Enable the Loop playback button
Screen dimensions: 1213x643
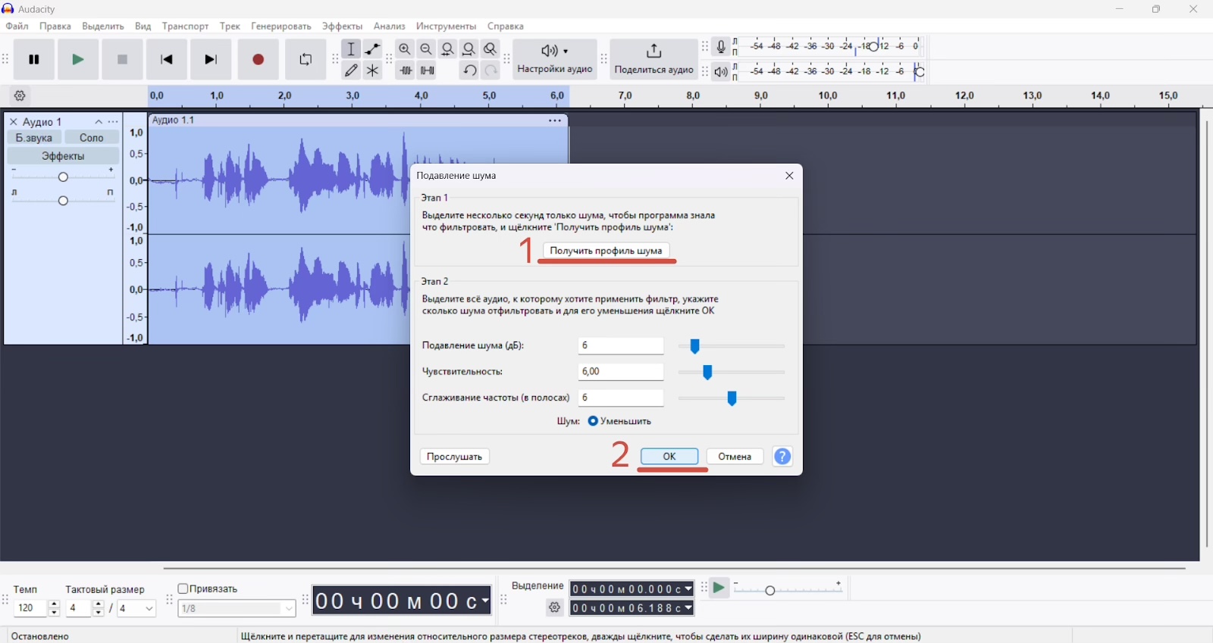306,60
